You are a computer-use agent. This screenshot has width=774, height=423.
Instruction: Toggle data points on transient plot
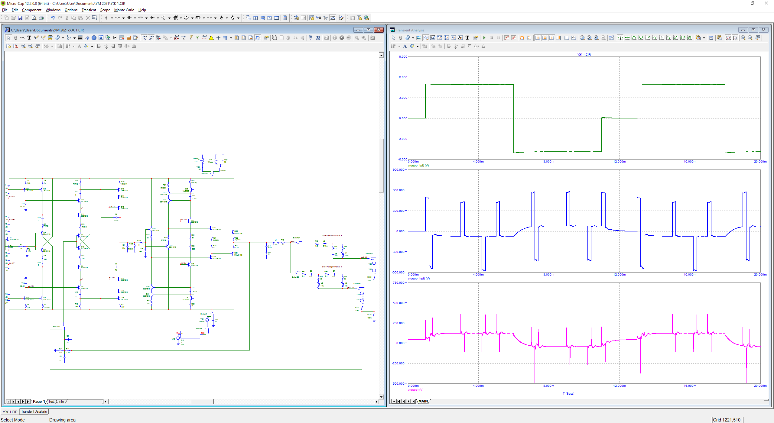pos(507,38)
